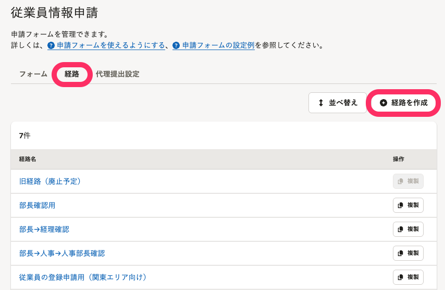Open the 部長確認用 route link
Screen dimensions: 445x290
click(x=37, y=206)
